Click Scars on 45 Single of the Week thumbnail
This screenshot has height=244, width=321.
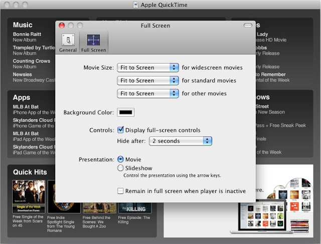click(x=29, y=196)
